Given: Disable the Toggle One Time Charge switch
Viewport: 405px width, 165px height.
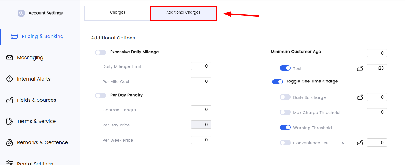Looking at the screenshot, I should click(278, 82).
